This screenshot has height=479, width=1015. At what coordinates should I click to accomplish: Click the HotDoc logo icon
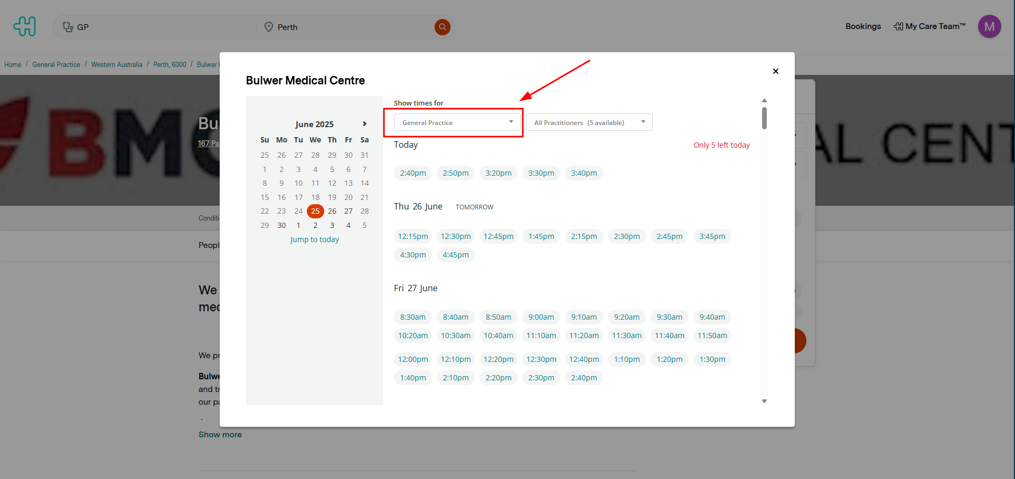tap(25, 26)
